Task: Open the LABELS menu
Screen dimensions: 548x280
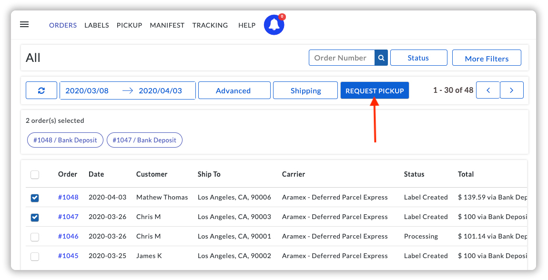Action: point(96,25)
